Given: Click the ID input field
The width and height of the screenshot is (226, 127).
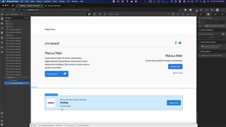Looking at the screenshot, I should tap(215, 22).
